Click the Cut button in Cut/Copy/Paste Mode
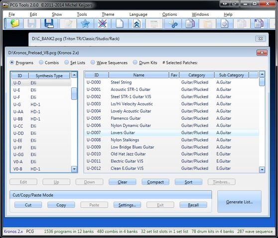This screenshot has height=238, width=278. [28, 205]
